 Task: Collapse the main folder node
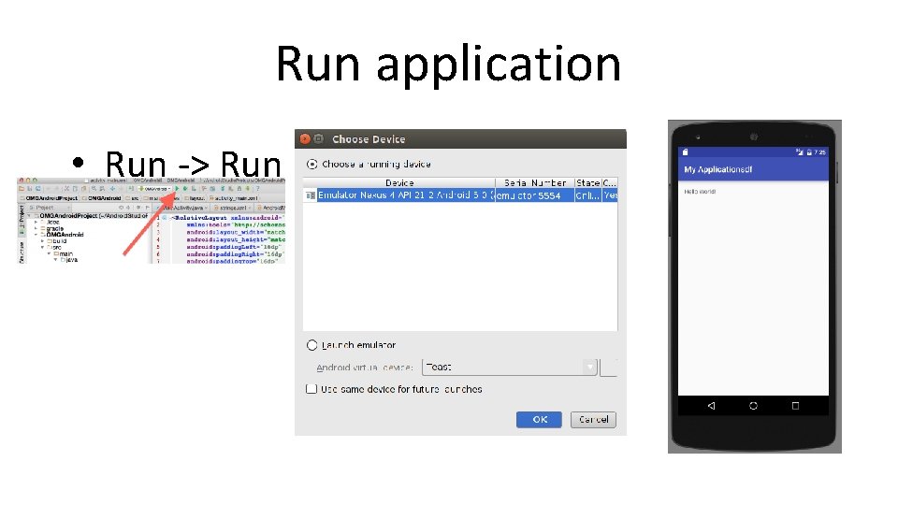(49, 253)
